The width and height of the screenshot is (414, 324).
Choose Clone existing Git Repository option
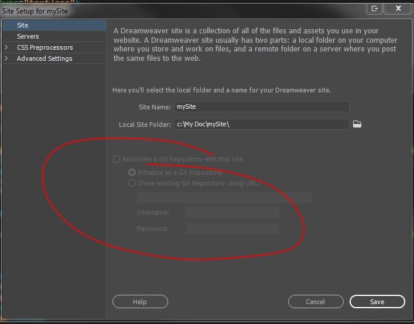coord(132,183)
